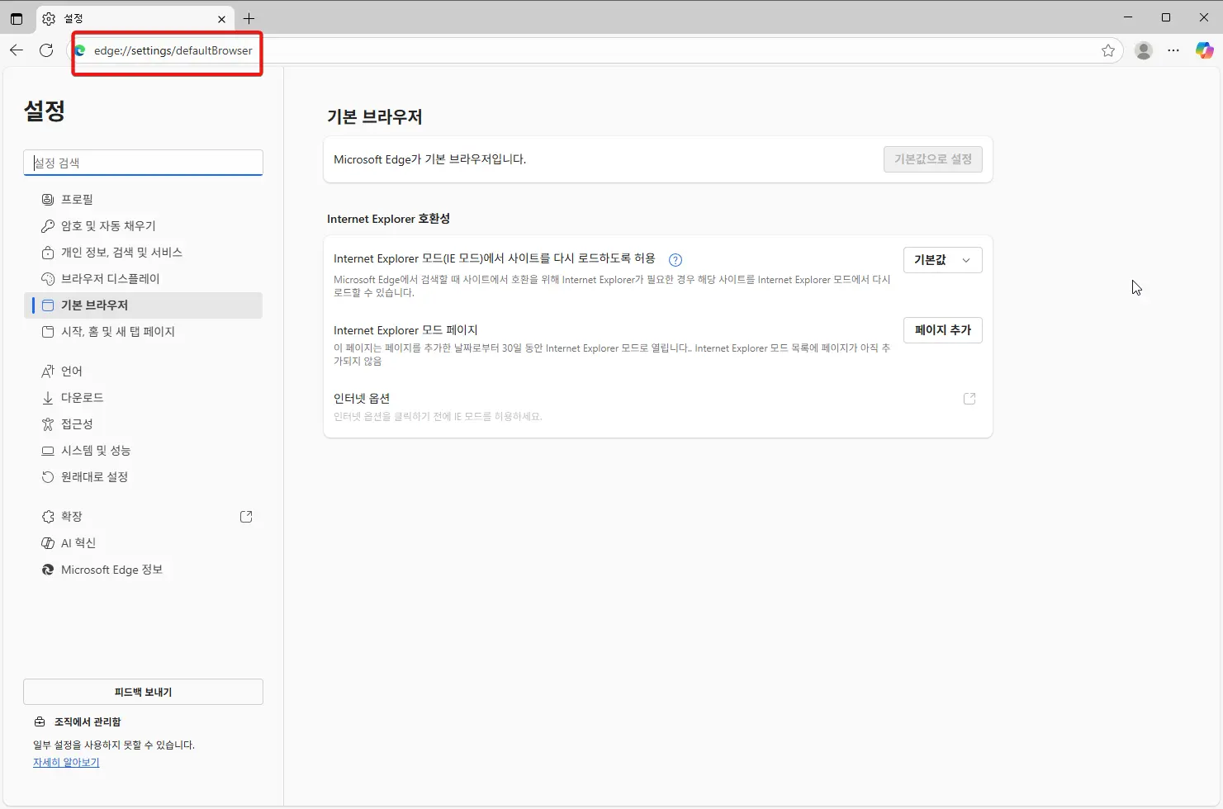
Task: Click the key icon for 암호
Action: (x=48, y=225)
